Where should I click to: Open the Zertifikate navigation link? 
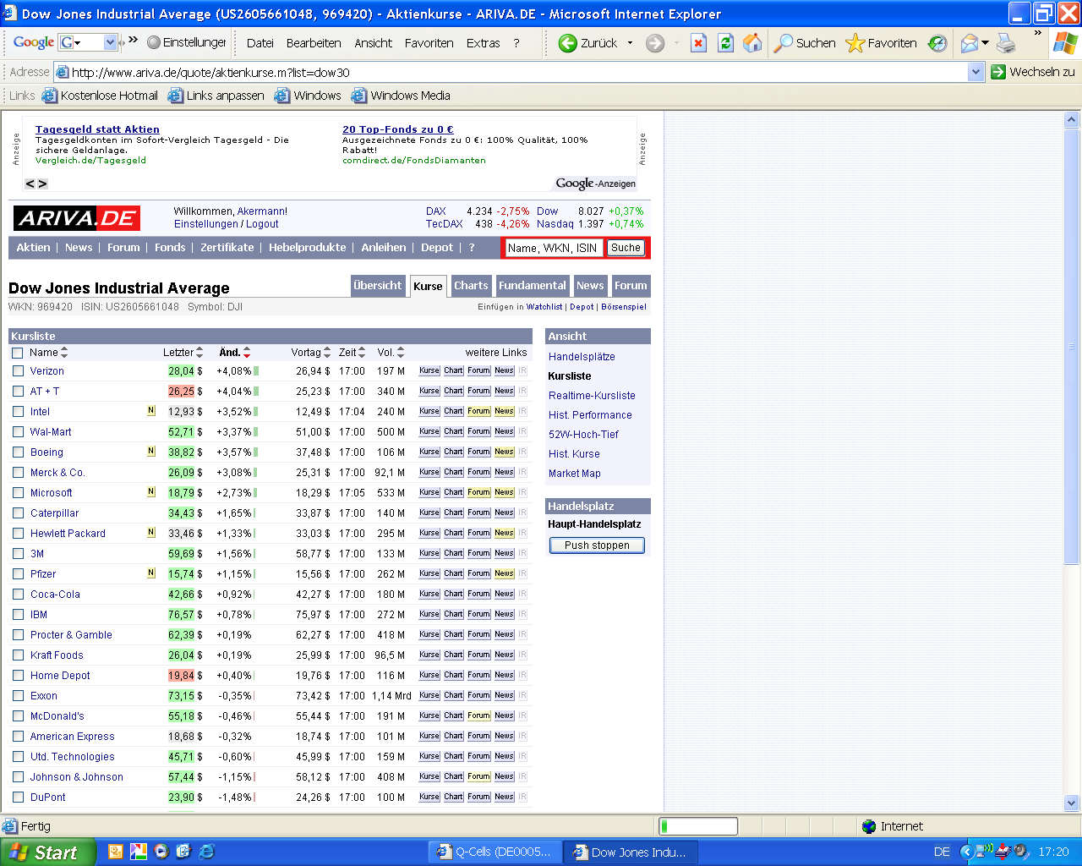pyautogui.click(x=227, y=248)
